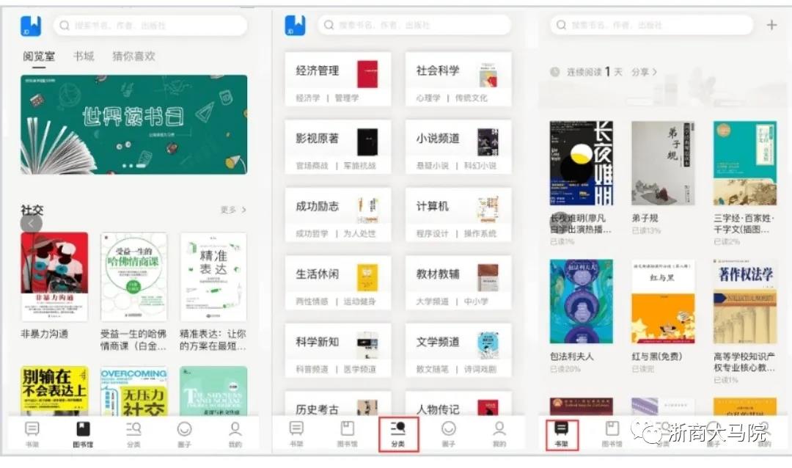Click 分享 with arrow on bookshelf
792x468 pixels.
644,72
